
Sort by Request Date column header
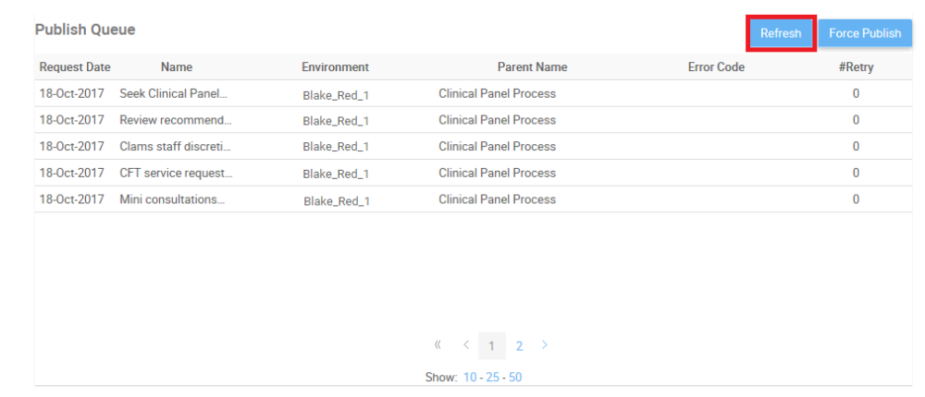(x=75, y=67)
